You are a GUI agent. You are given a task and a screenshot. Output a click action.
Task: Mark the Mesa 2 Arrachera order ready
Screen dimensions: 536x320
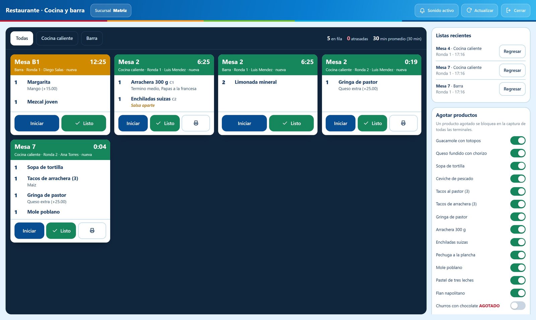(x=165, y=123)
